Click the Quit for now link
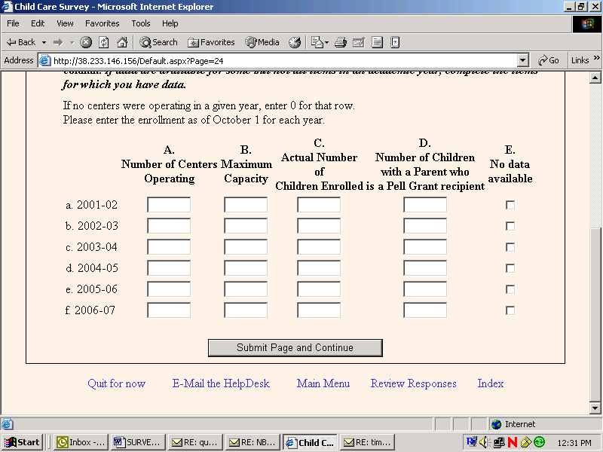603x452 pixels. (117, 383)
